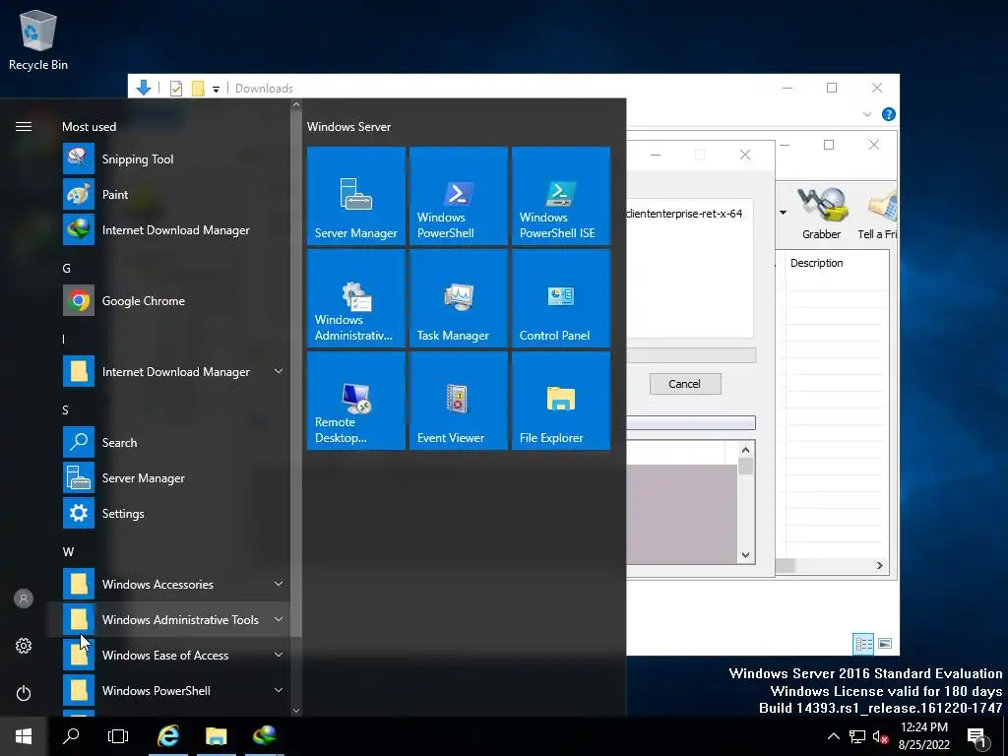Launch the Windows PowerShell tile
The image size is (1008, 756).
coord(459,196)
